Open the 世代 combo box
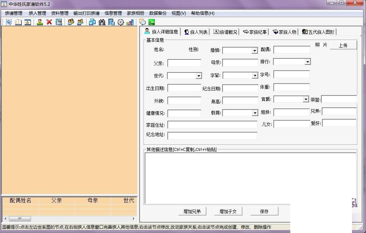Screen dimensions: 366x233 198,76
